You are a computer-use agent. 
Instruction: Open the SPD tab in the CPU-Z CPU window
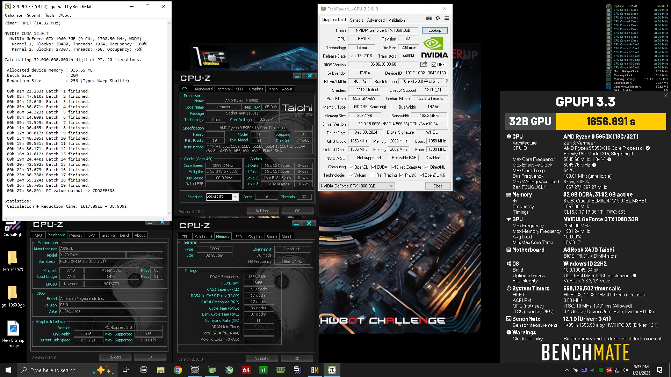(239, 89)
